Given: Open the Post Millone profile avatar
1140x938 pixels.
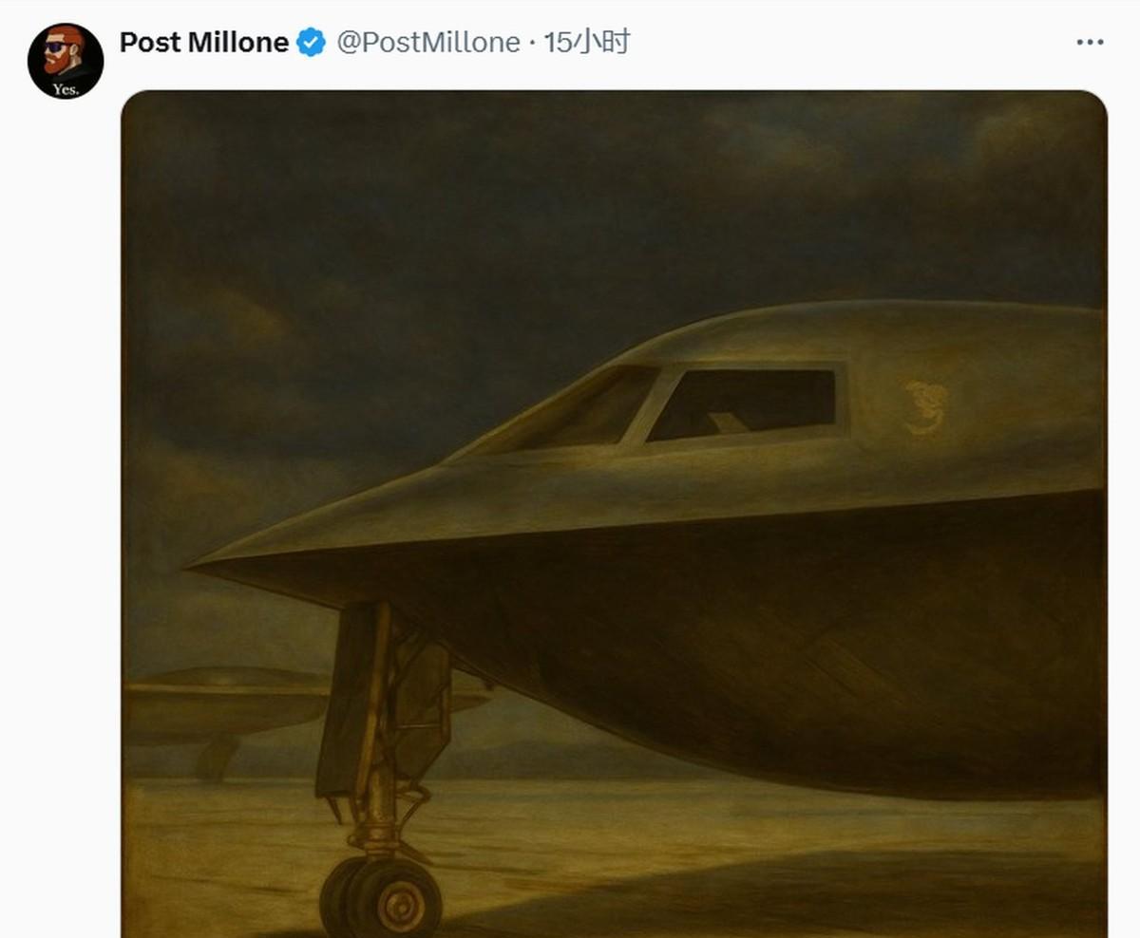Looking at the screenshot, I should click(x=66, y=62).
